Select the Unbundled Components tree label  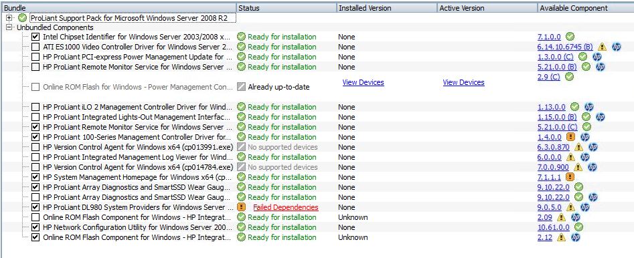55,27
